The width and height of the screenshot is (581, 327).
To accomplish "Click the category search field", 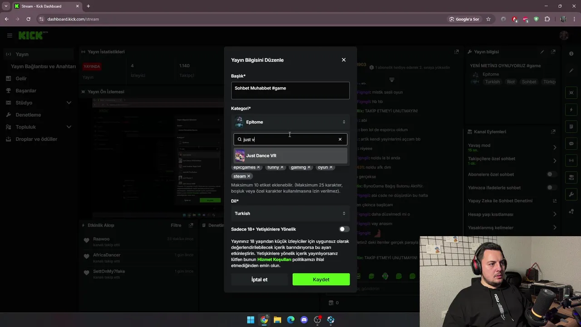I will point(290,139).
